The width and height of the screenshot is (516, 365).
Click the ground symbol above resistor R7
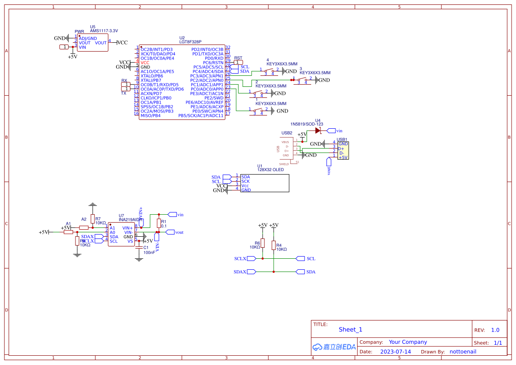coord(93,204)
